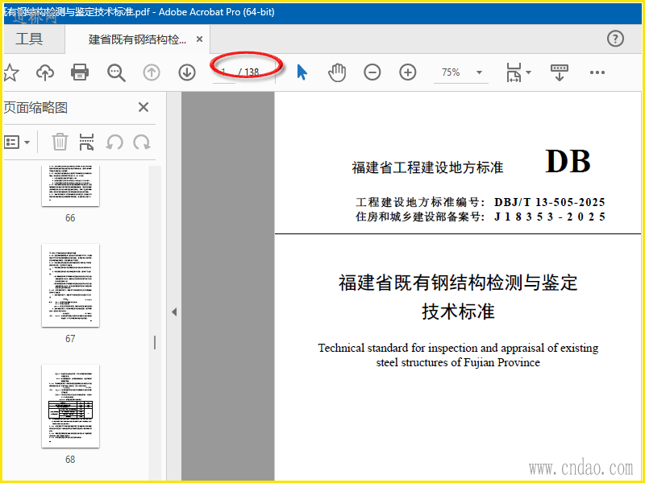Viewport: 645px width, 483px height.
Task: Click the fit page width icon
Action: point(514,72)
